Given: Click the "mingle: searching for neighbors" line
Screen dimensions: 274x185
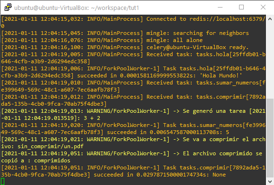Looking at the screenshot, I should pyautogui.click(x=197, y=33).
